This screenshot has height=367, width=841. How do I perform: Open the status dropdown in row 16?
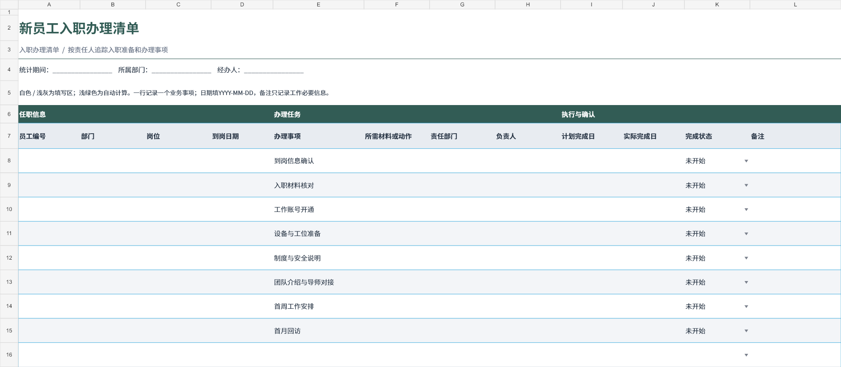746,355
